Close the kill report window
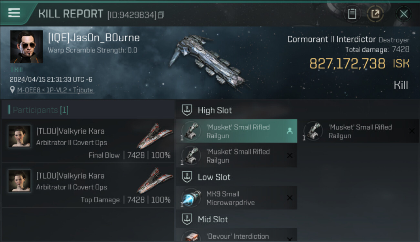 pyautogui.click(x=404, y=14)
